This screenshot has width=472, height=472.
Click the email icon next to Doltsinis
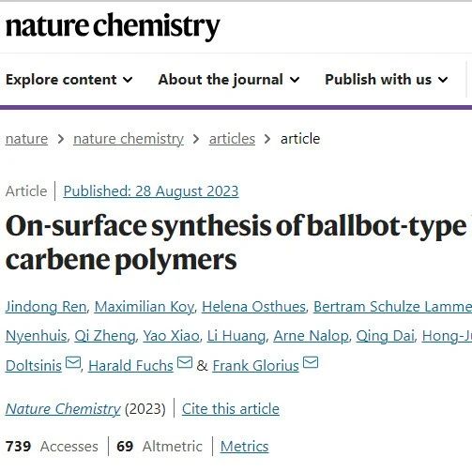(x=73, y=363)
